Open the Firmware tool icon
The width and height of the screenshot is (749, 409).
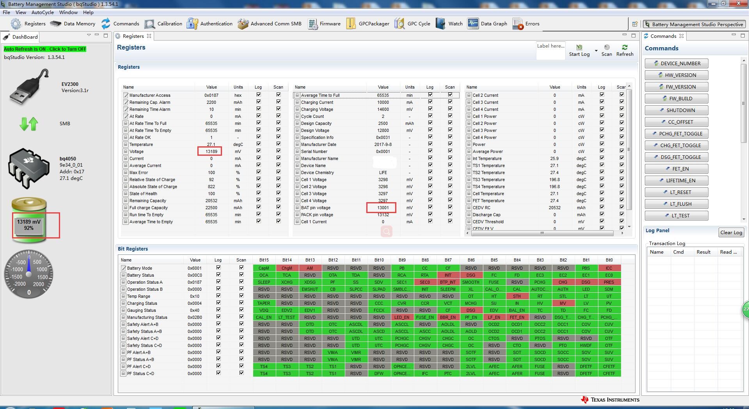pyautogui.click(x=312, y=24)
